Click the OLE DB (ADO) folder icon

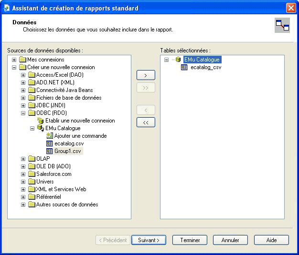click(x=32, y=166)
